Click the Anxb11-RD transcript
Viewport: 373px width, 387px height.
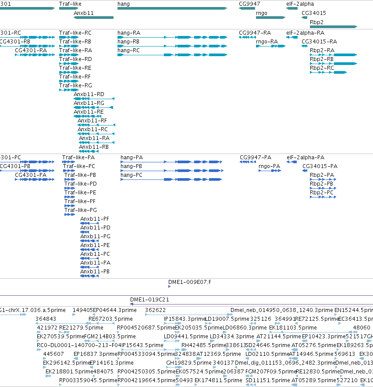tap(94, 99)
